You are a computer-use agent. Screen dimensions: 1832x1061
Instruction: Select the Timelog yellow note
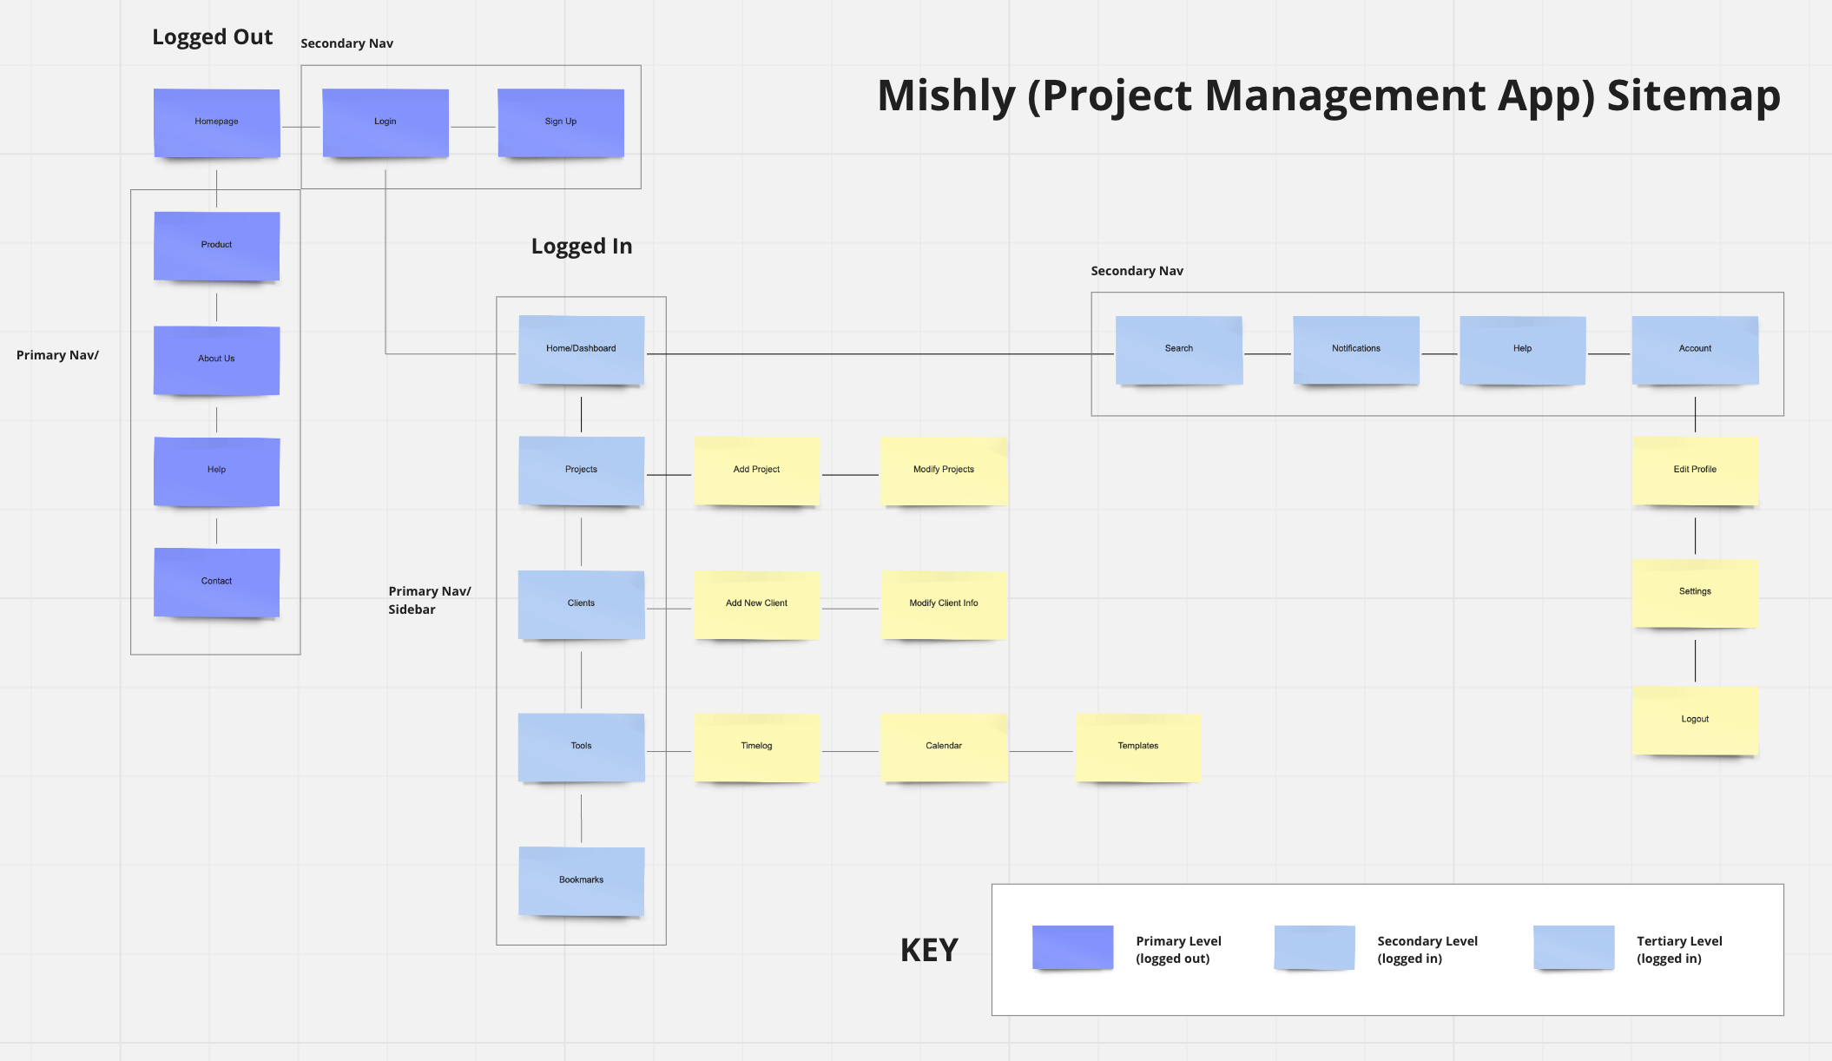click(757, 748)
